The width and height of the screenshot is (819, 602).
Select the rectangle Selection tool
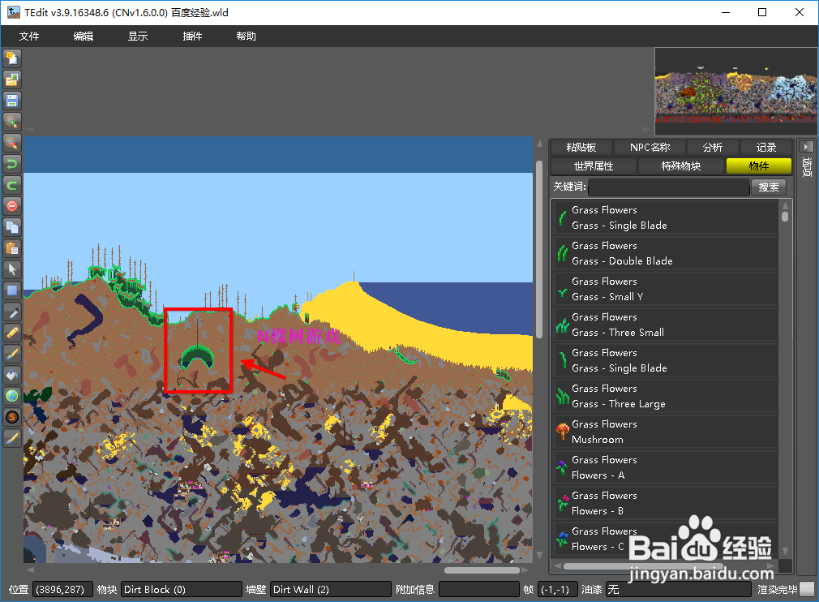click(12, 290)
